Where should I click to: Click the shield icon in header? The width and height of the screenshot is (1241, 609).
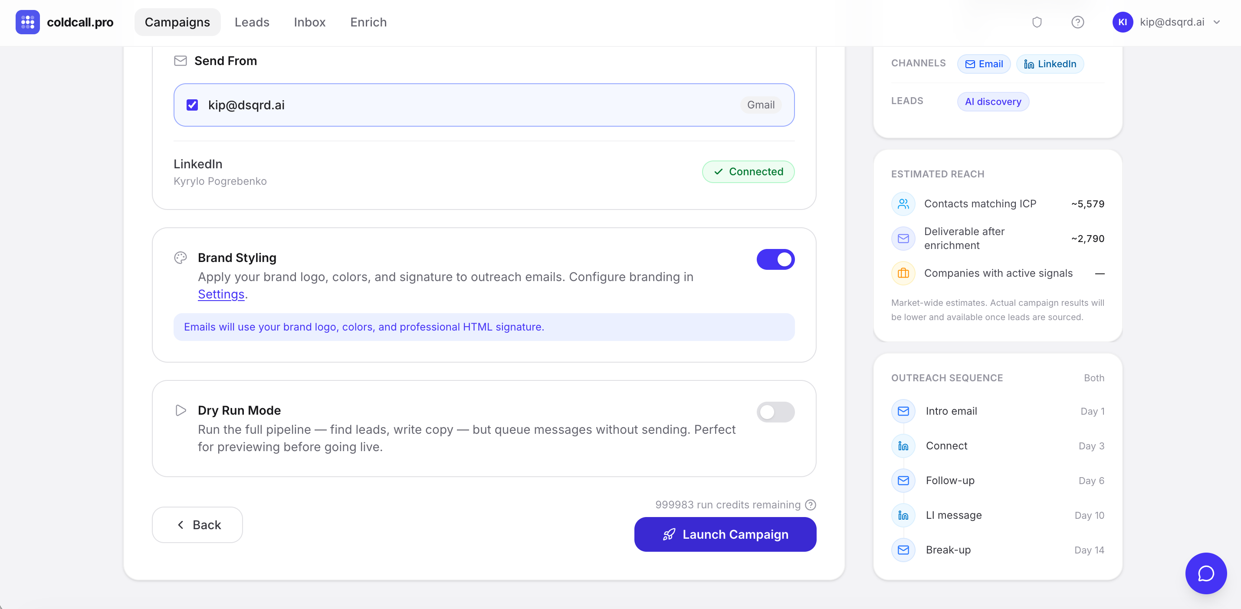click(1037, 22)
